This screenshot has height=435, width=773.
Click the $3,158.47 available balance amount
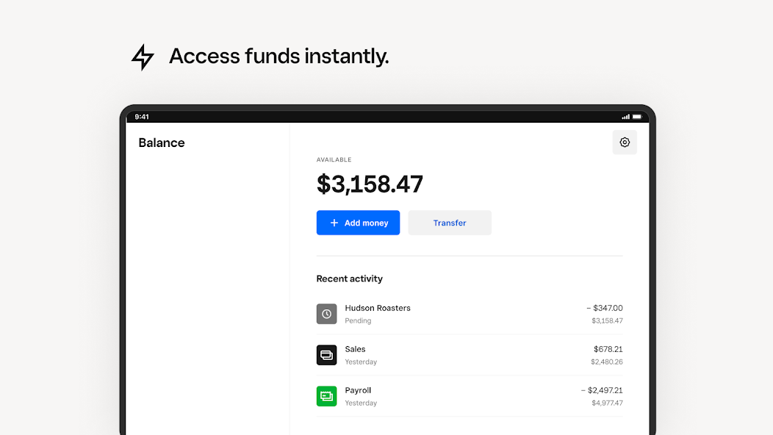[370, 184]
